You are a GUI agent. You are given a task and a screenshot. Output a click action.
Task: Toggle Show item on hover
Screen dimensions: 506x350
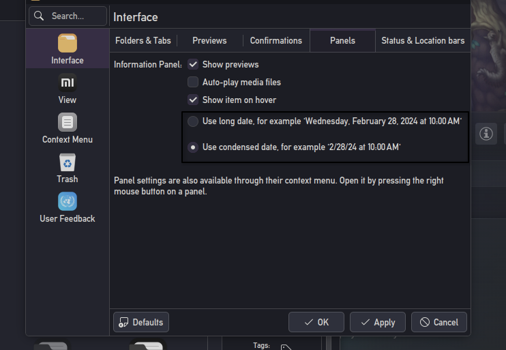pyautogui.click(x=194, y=100)
